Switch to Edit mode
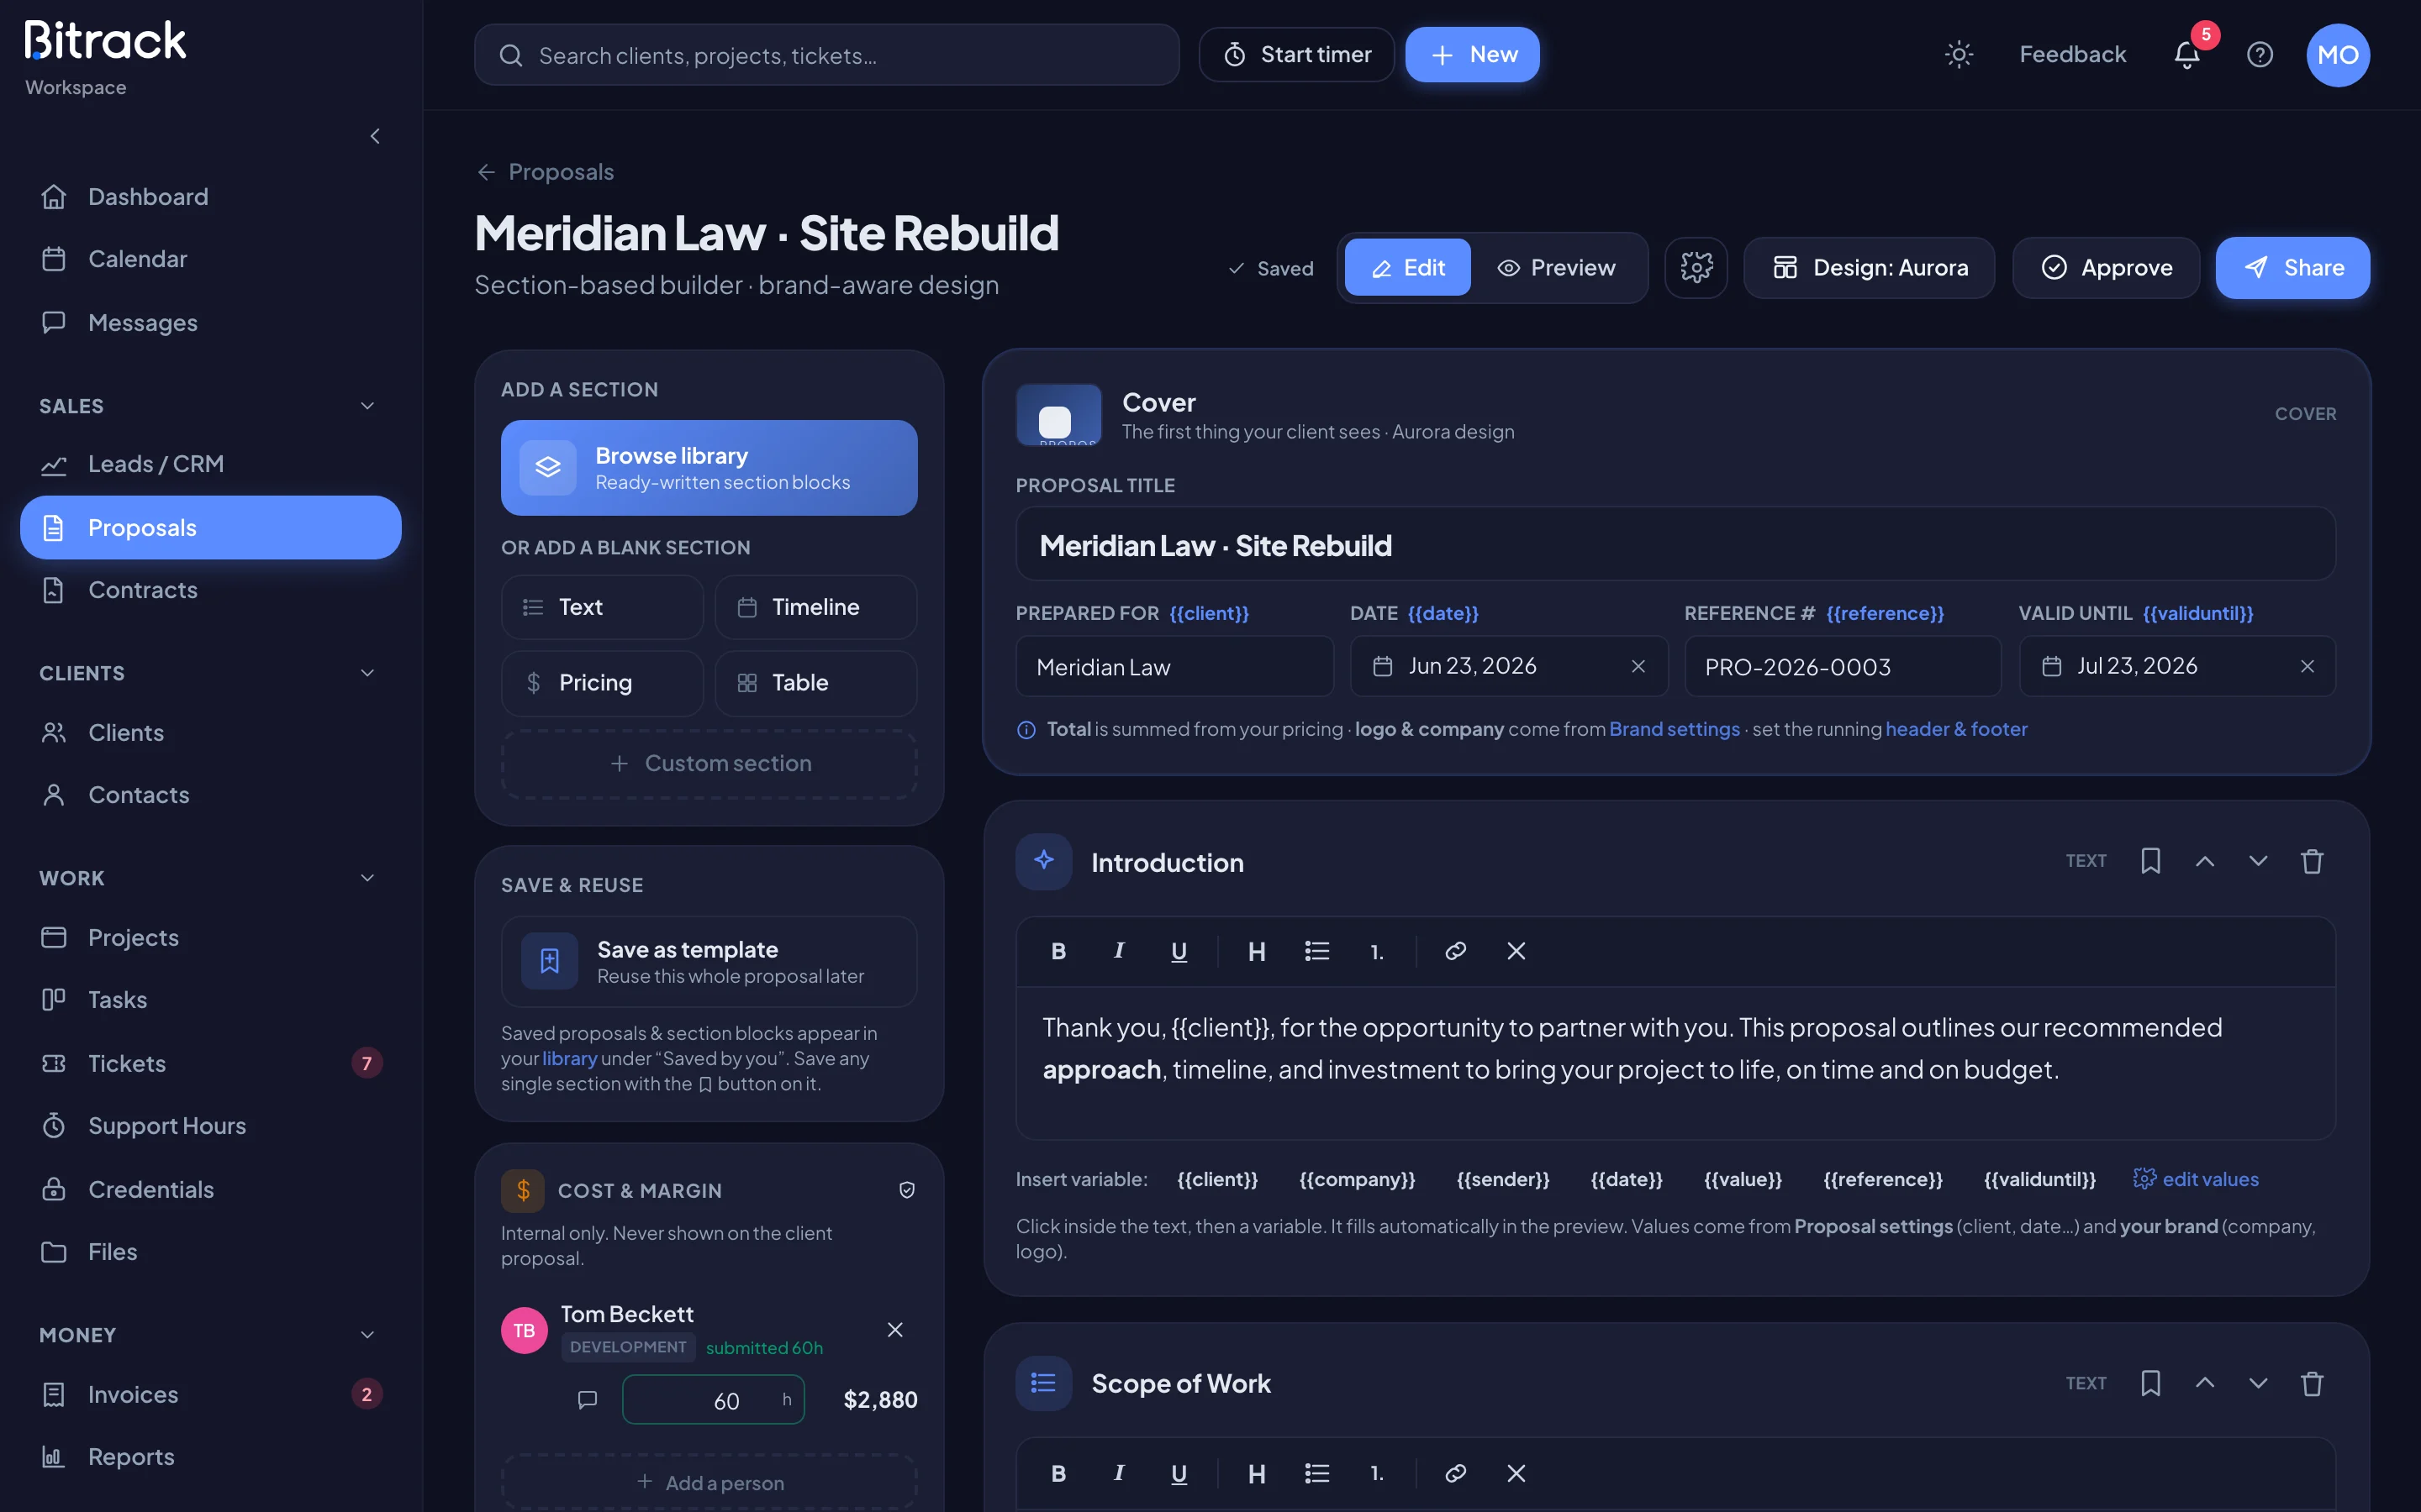 pyautogui.click(x=1406, y=267)
